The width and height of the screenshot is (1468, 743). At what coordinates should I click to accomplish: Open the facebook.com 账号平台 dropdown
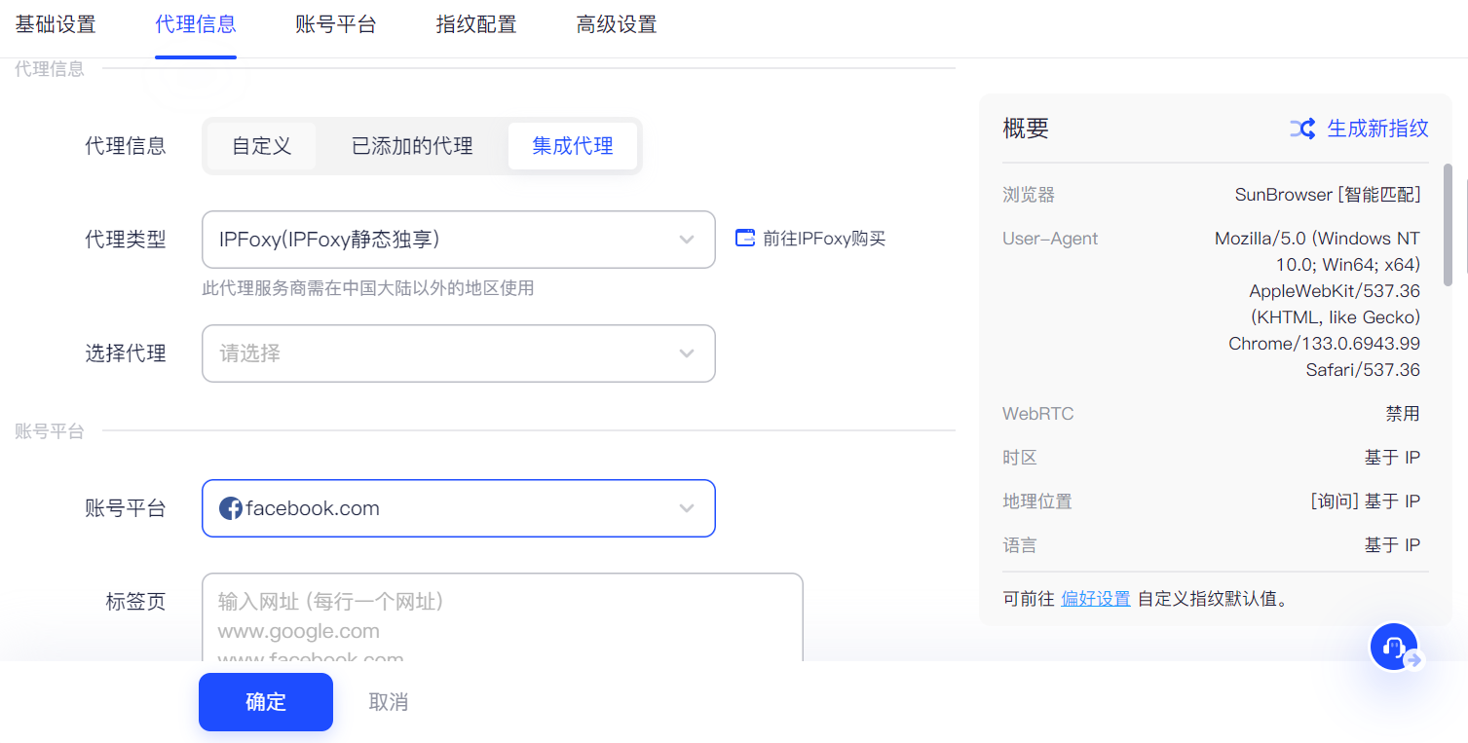pyautogui.click(x=459, y=508)
